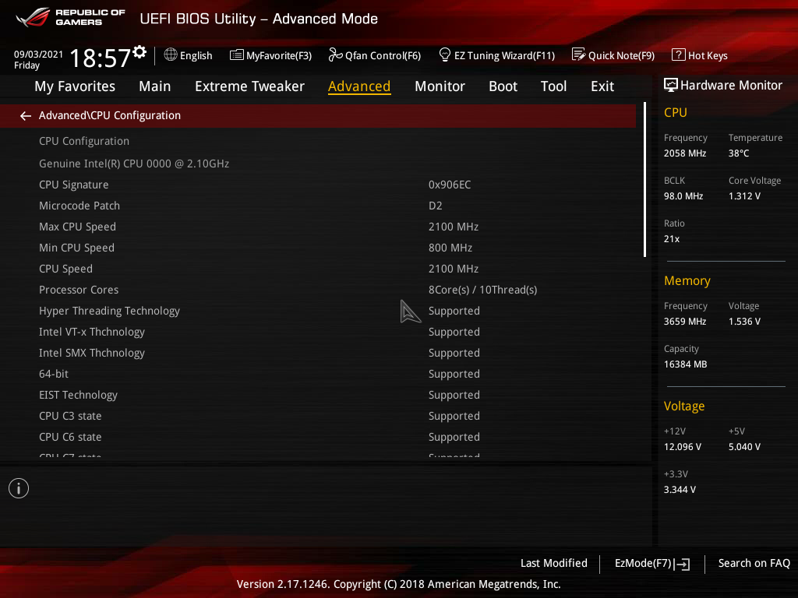The image size is (798, 598).
Task: Switch to the Main tab
Action: 155,86
